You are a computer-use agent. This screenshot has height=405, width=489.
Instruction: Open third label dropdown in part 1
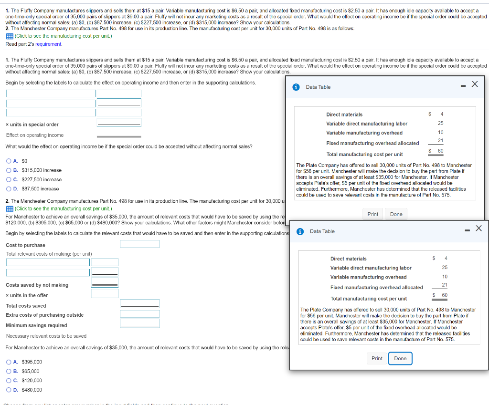pyautogui.click(x=51, y=113)
